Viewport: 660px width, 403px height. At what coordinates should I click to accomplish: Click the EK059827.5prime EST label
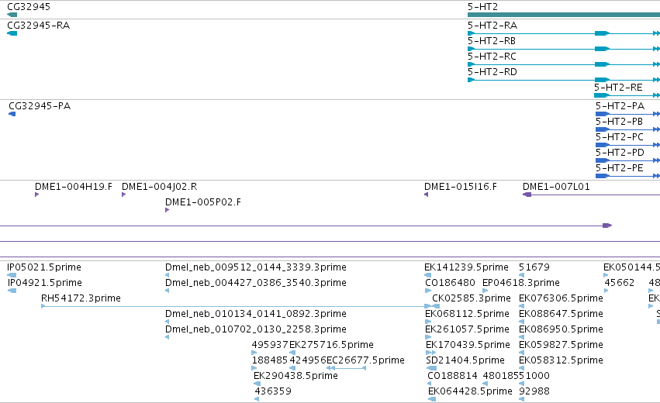click(x=561, y=345)
